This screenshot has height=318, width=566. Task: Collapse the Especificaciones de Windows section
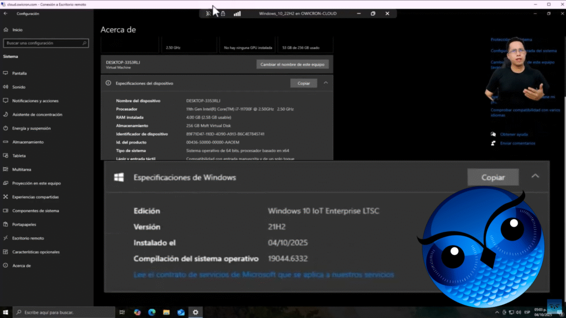pyautogui.click(x=534, y=177)
